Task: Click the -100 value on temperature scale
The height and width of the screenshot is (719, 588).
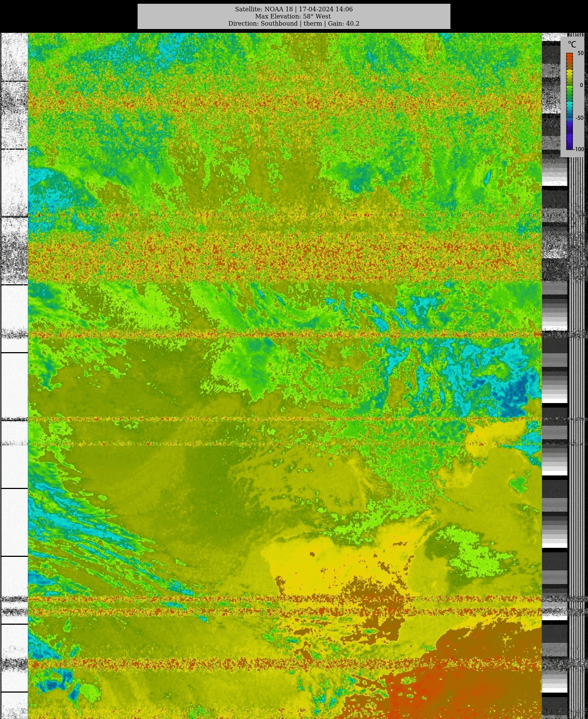Action: (x=579, y=149)
